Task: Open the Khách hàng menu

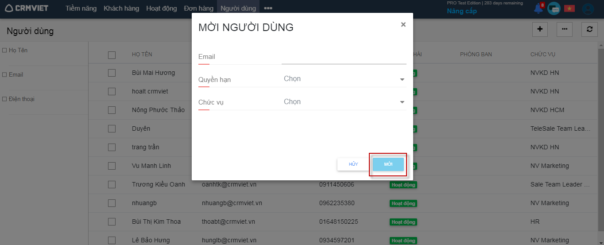Action: coord(121,8)
